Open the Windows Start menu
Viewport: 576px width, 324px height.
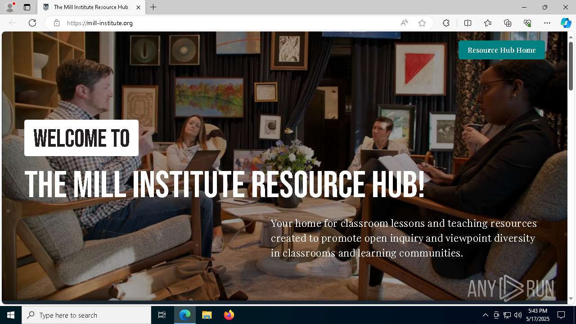pos(11,315)
